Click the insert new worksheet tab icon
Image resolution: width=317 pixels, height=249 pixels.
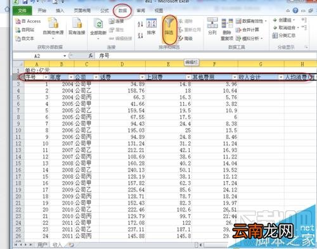tap(71, 245)
